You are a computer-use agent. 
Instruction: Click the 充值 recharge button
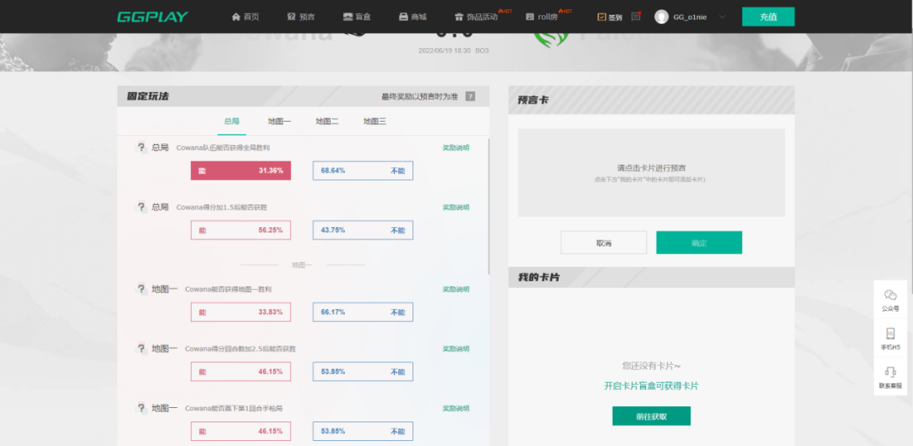point(768,17)
